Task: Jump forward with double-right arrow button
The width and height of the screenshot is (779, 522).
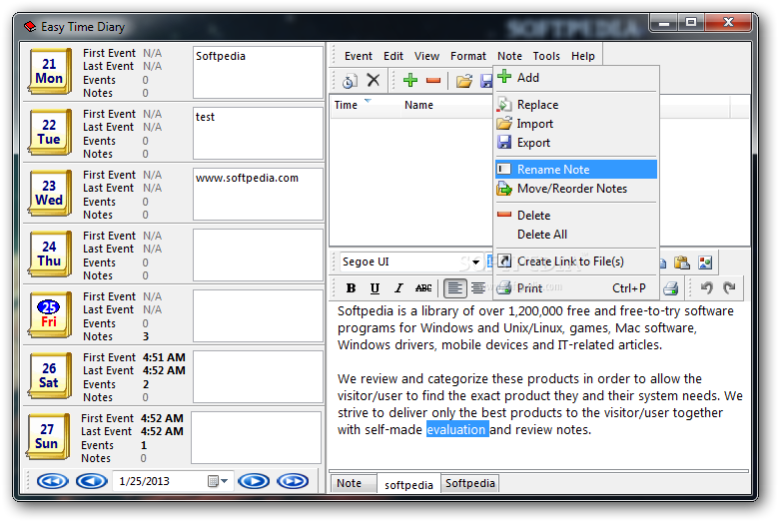Action: point(293,481)
